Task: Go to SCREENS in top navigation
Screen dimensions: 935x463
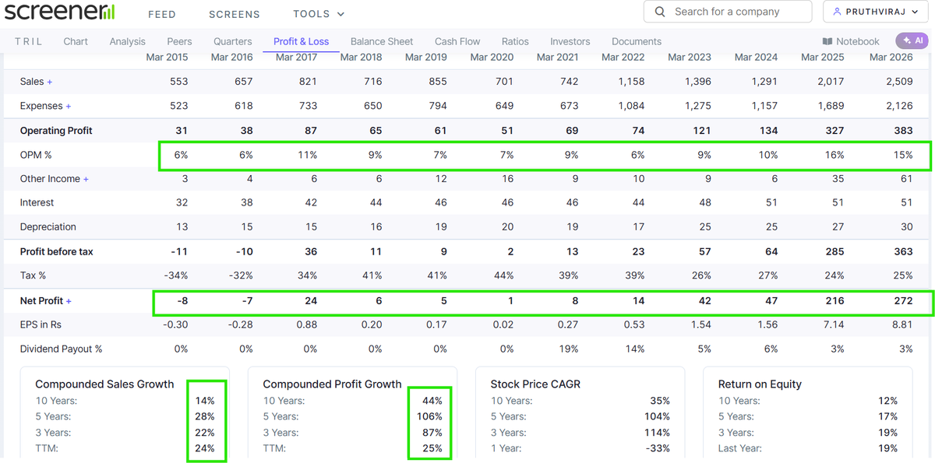Action: 235,14
